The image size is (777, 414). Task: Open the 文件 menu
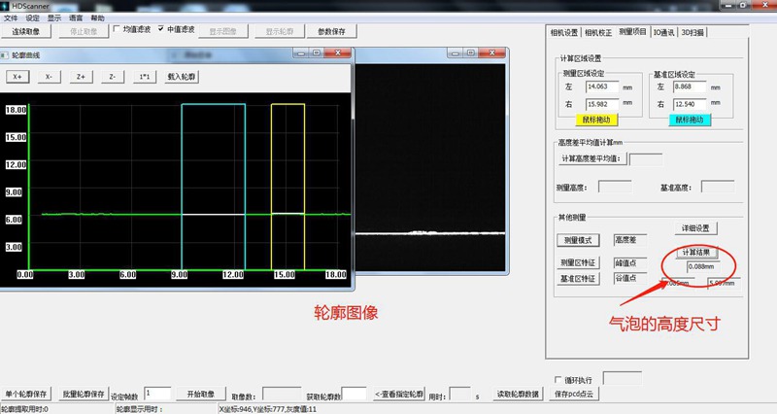(11, 17)
